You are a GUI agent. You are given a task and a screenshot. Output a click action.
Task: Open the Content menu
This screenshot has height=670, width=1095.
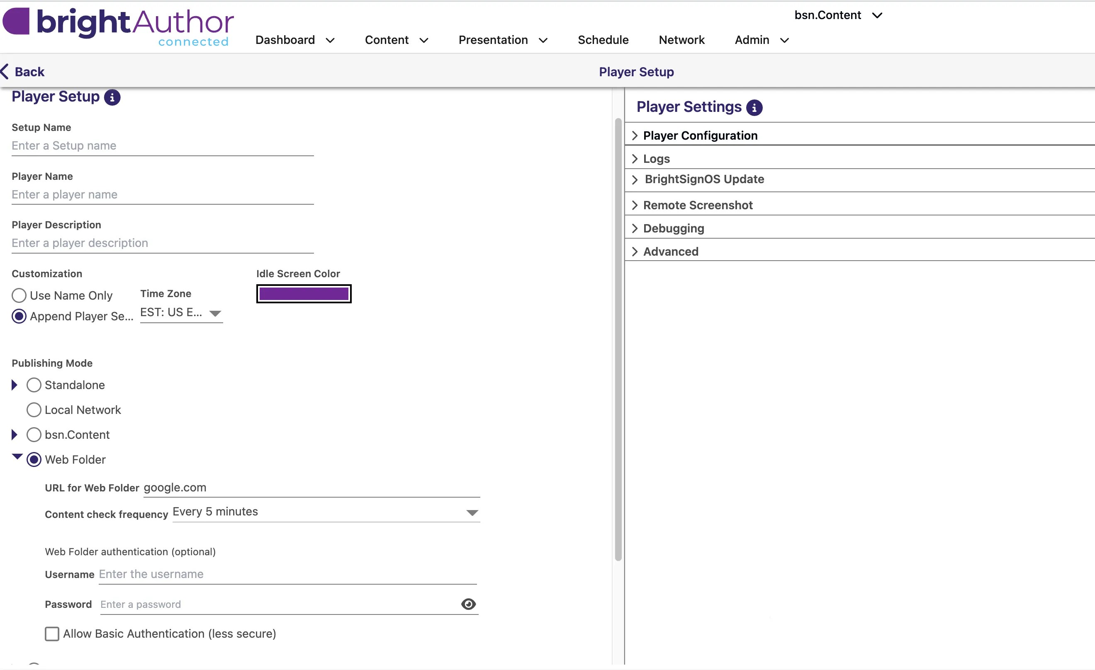point(397,40)
